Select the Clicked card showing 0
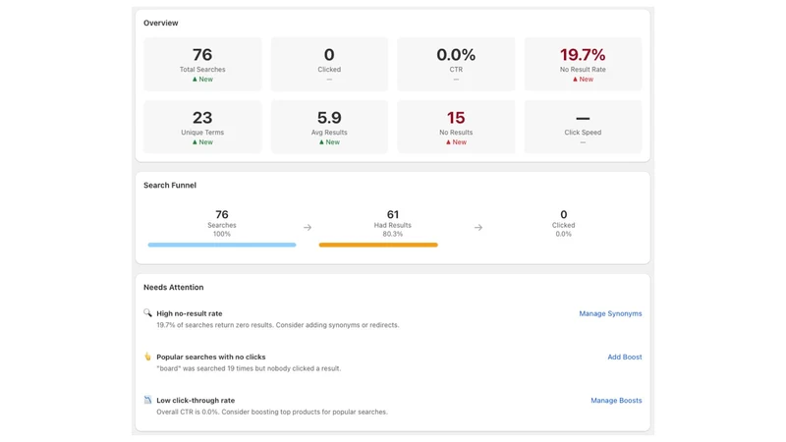This screenshot has width=786, height=442. point(329,64)
